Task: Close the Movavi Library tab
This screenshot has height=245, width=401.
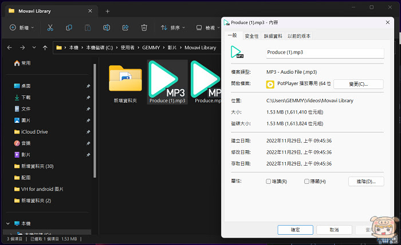Action: coord(90,11)
